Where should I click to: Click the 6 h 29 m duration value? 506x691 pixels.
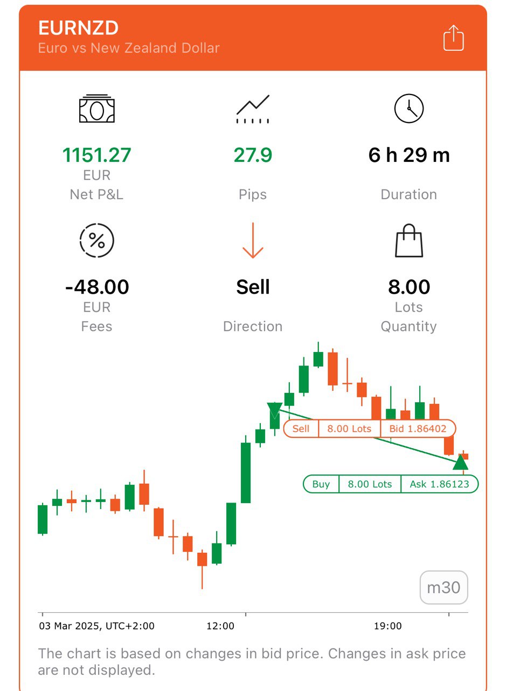[x=409, y=155]
